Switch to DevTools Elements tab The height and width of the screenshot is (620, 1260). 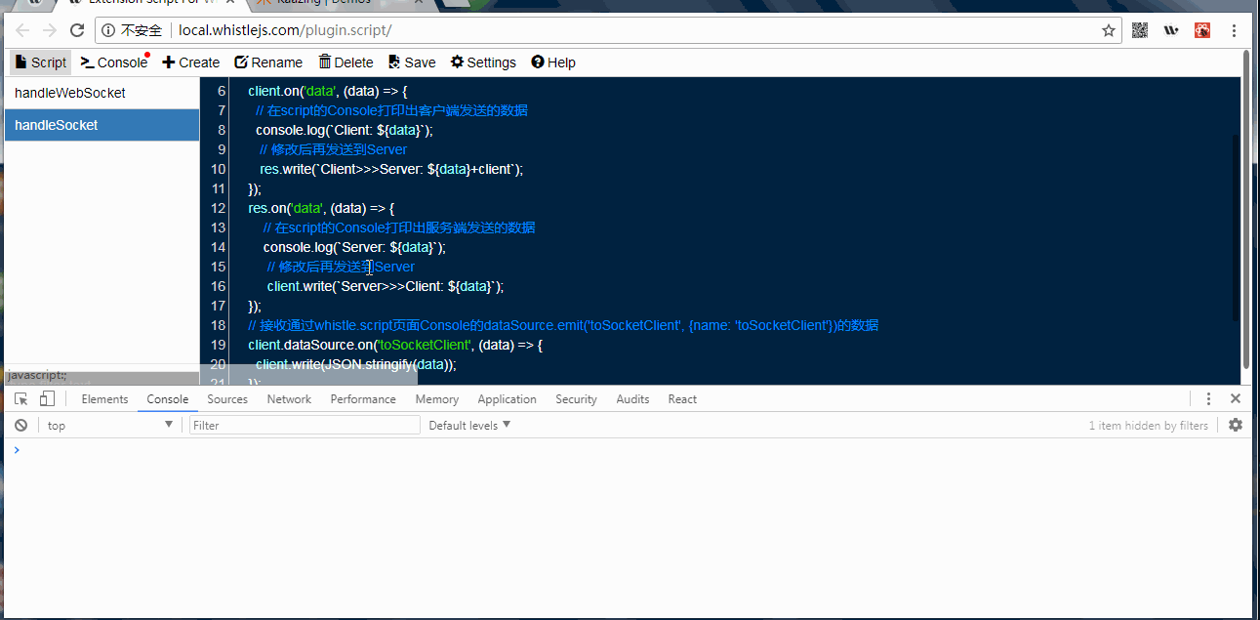104,399
